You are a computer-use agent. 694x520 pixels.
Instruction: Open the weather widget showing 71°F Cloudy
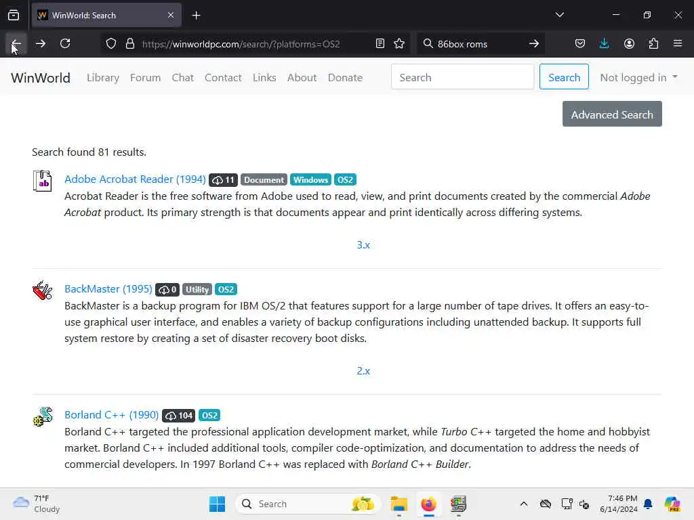pyautogui.click(x=37, y=504)
